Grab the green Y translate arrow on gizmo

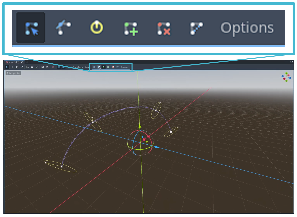[140, 126]
